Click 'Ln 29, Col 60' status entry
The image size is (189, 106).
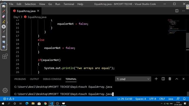pos(125,99)
